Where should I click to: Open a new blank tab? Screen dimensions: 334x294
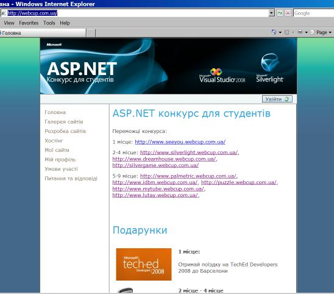pyautogui.click(x=91, y=33)
